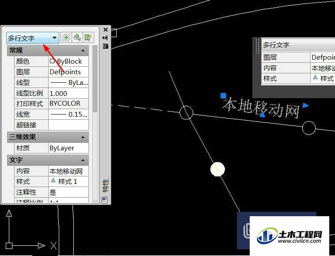Click the 线型比例 property label
Image resolution: width=335 pixels, height=256 pixels.
click(x=30, y=93)
